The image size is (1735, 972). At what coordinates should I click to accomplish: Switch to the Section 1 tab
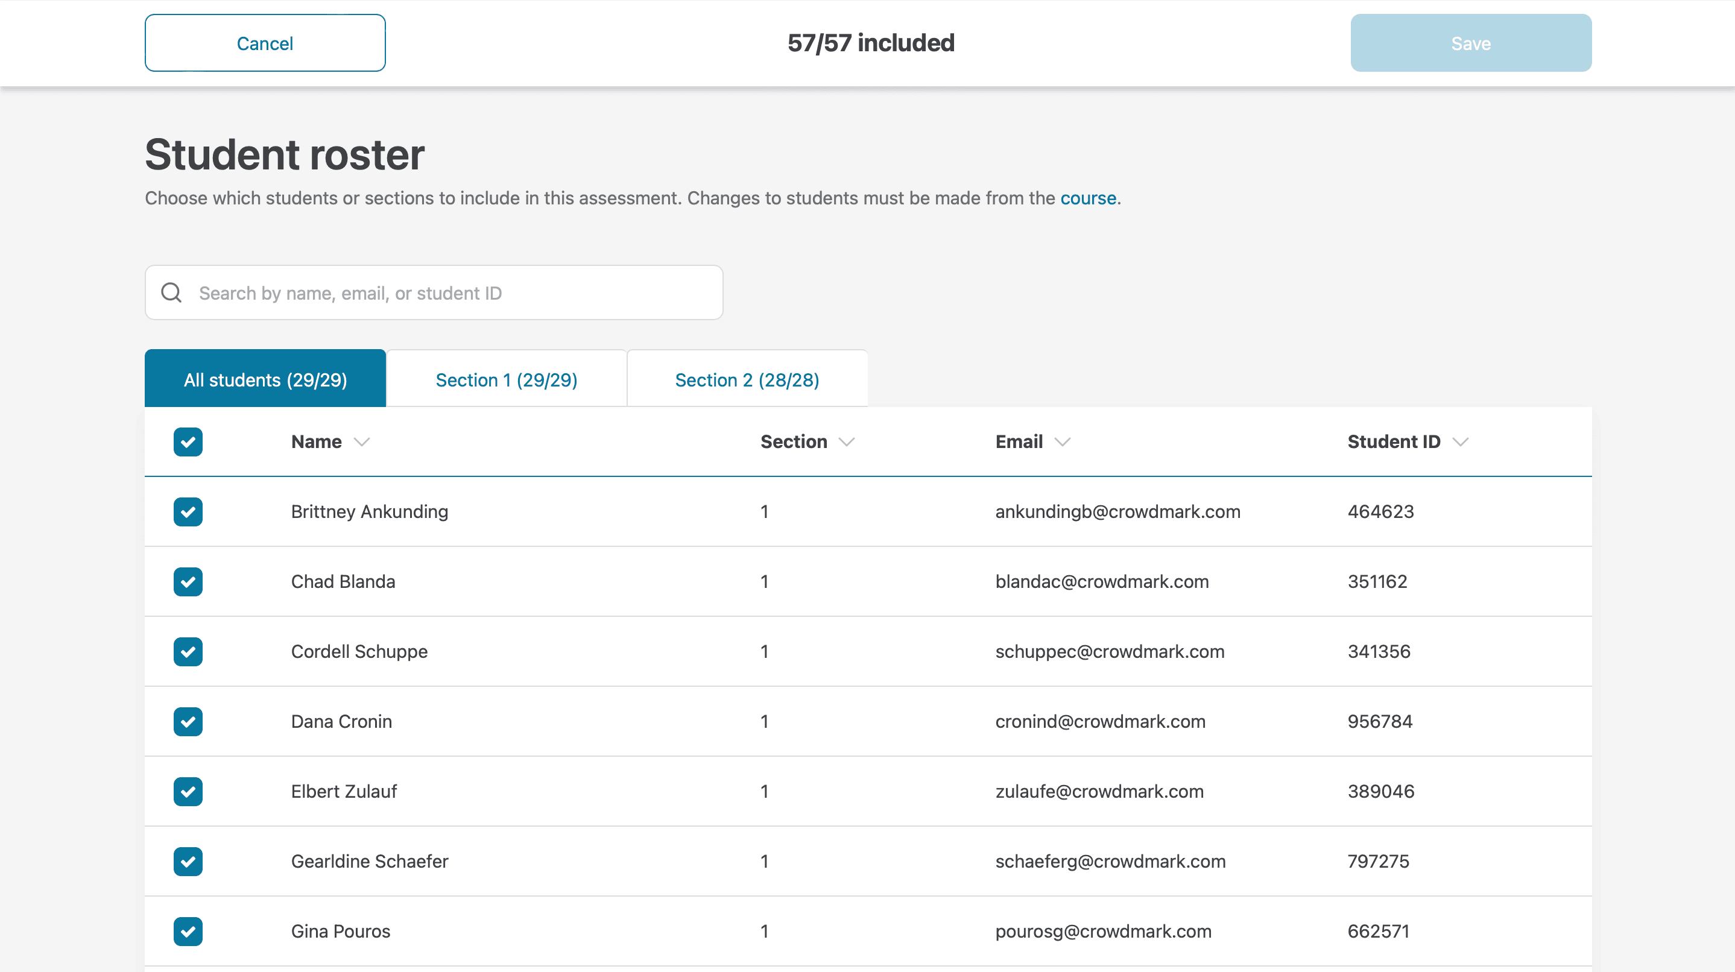tap(506, 379)
